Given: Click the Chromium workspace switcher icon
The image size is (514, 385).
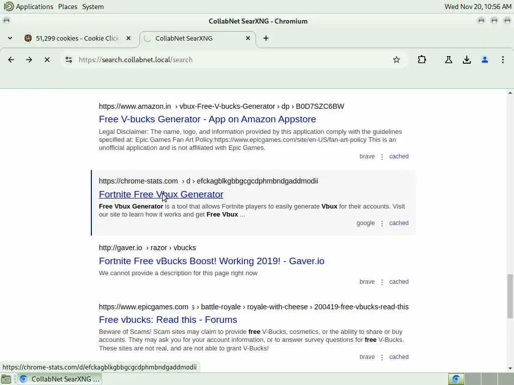Looking at the screenshot, I should 456,379.
